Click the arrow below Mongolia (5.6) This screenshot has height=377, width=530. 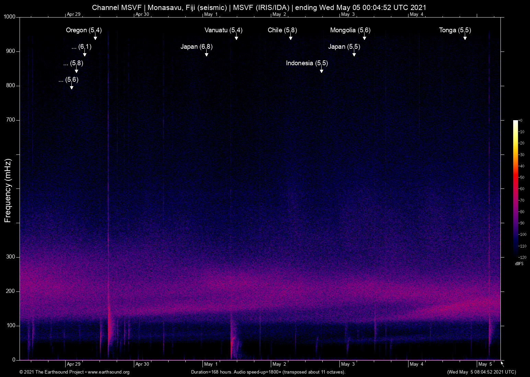click(x=365, y=38)
